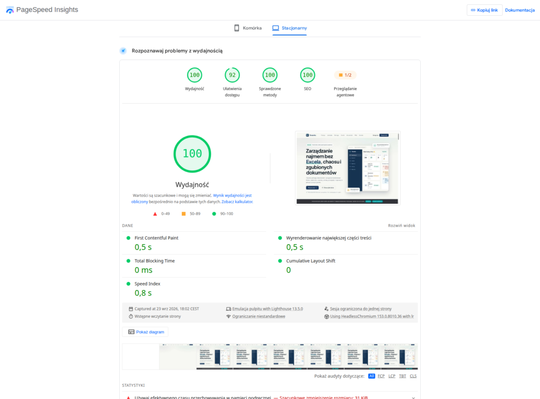Click the Using HeadlessChromium text
Image resolution: width=540 pixels, height=399 pixels.
pyautogui.click(x=372, y=316)
